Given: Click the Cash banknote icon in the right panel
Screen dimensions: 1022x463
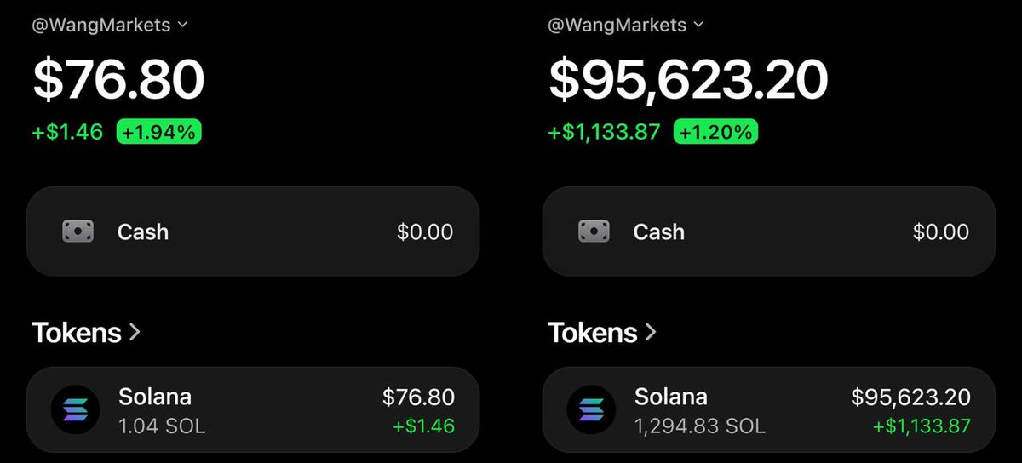Looking at the screenshot, I should [594, 231].
